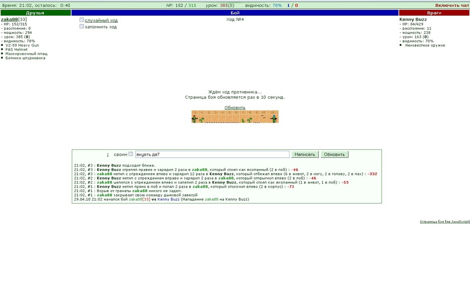Click the 'Ждём ход противника...' message
The height and width of the screenshot is (293, 470).
pyautogui.click(x=235, y=92)
